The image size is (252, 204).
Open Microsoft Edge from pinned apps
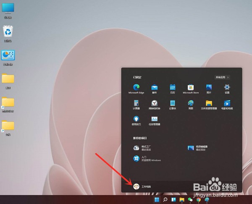136,89
